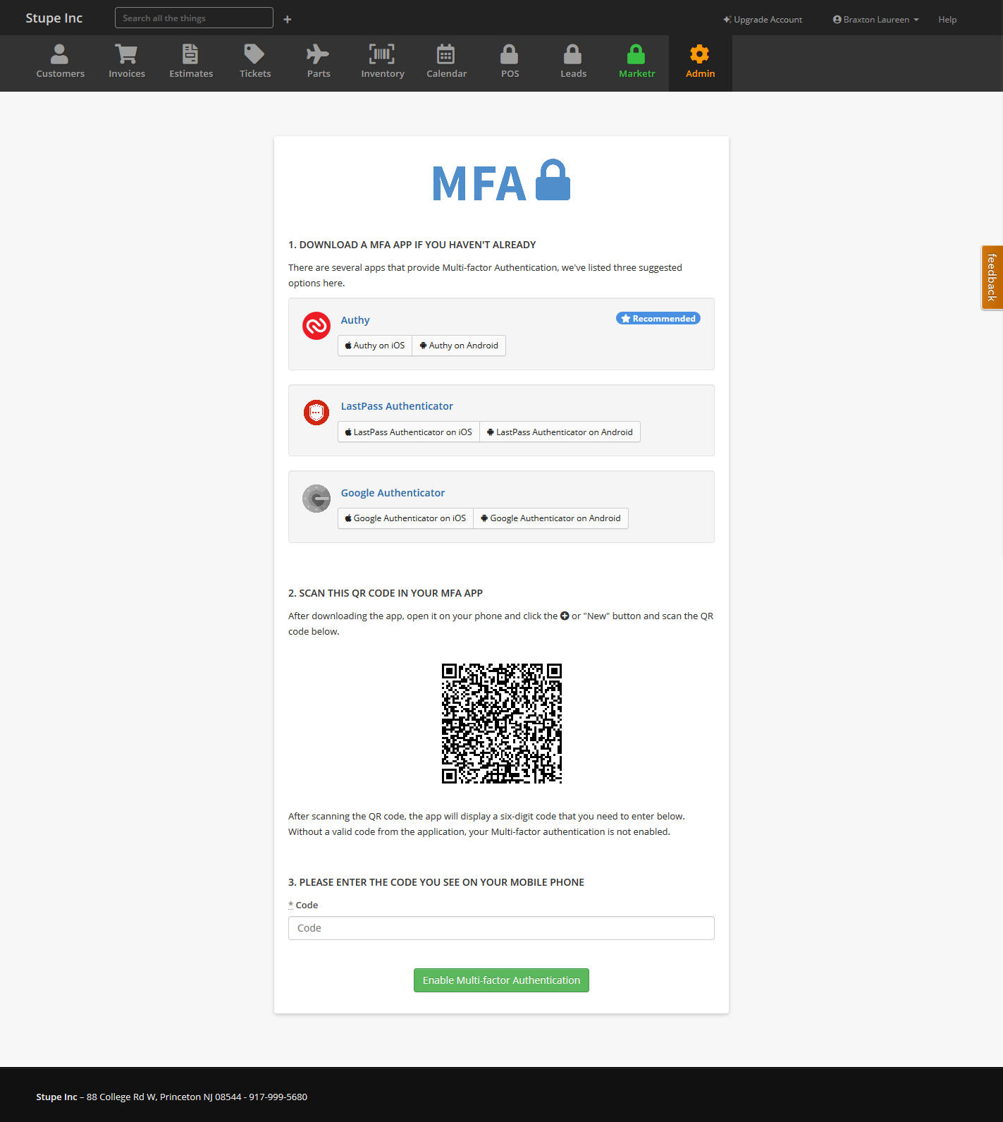Click Google Authenticator on iOS button

pos(405,518)
